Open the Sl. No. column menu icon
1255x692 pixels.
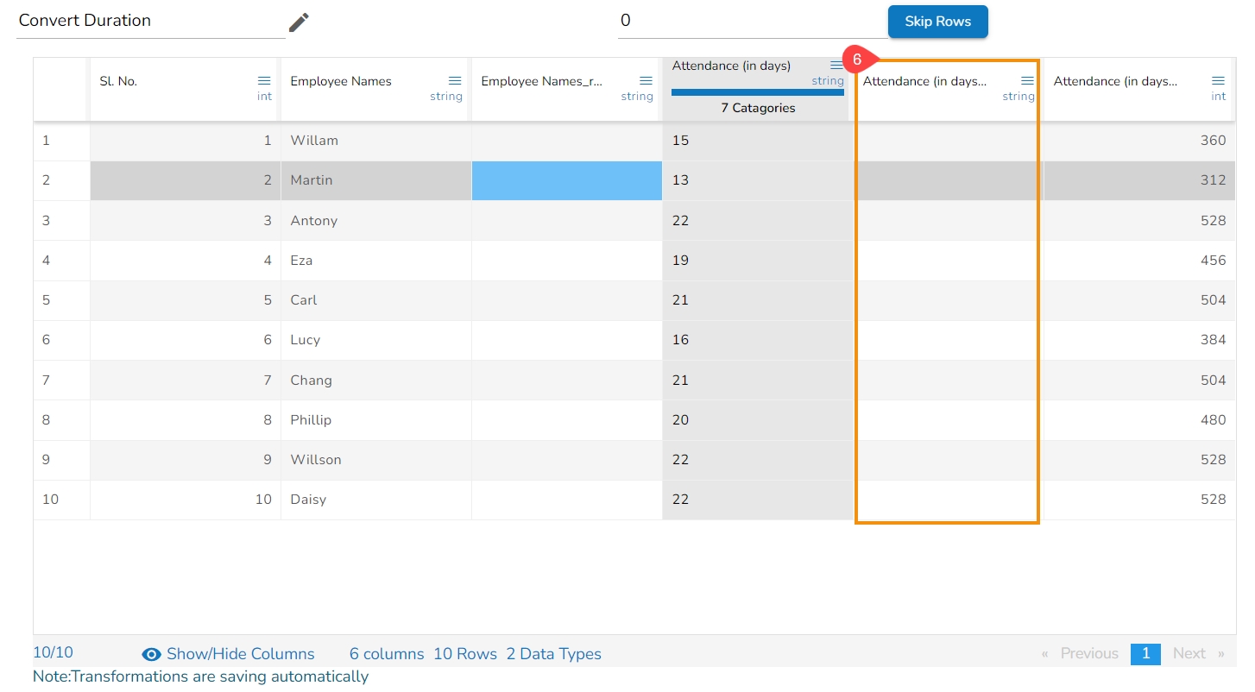click(264, 81)
